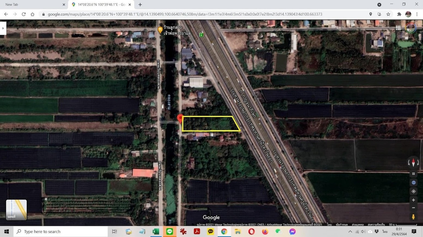Open the tiles grid icon above the globe
This screenshot has width=423, height=237.
[413, 173]
